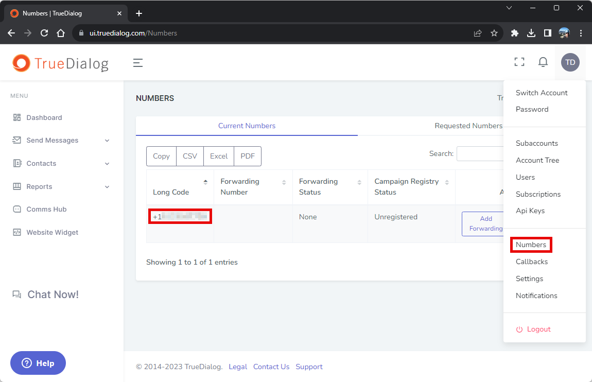The image size is (592, 382).
Task: Click the Reports icon in sidebar
Action: pyautogui.click(x=17, y=186)
